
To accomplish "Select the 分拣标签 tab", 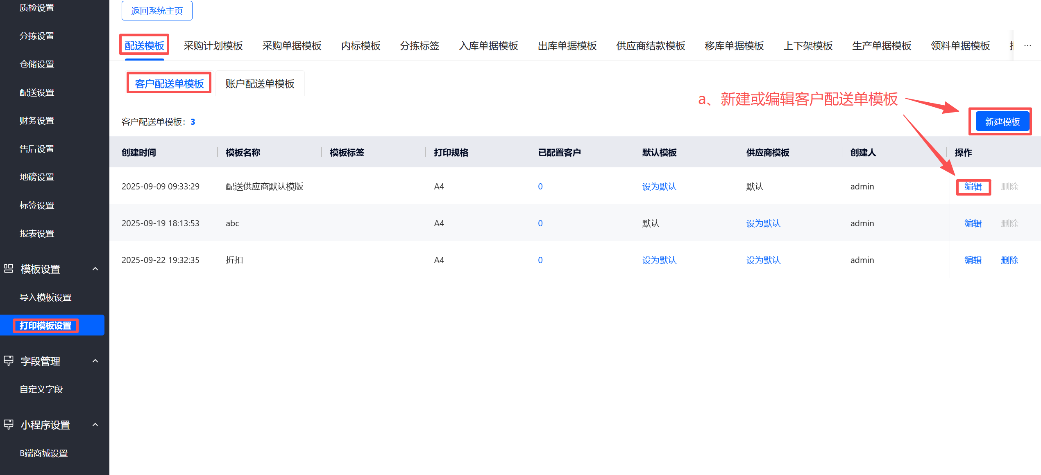I will pyautogui.click(x=420, y=46).
